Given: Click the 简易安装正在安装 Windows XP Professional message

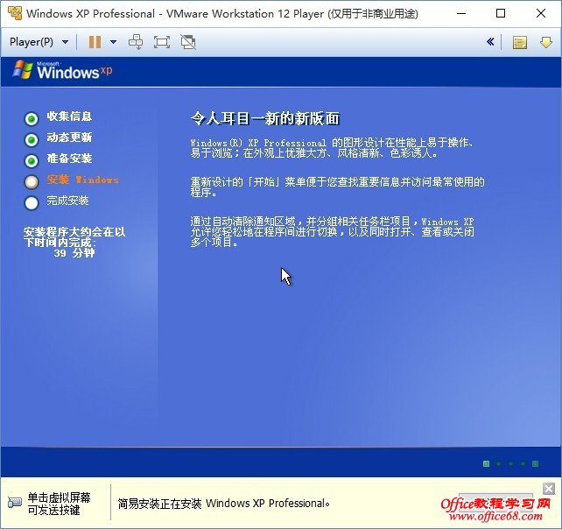Looking at the screenshot, I should coord(223,504).
